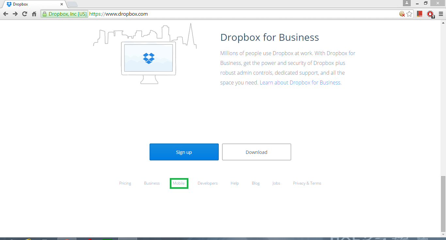The image size is (446, 240).
Task: Open the Chrome hamburger menu
Action: (441, 14)
